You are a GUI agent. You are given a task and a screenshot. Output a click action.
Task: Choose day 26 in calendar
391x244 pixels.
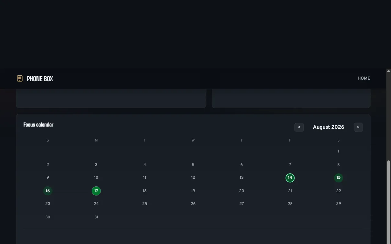click(x=193, y=204)
